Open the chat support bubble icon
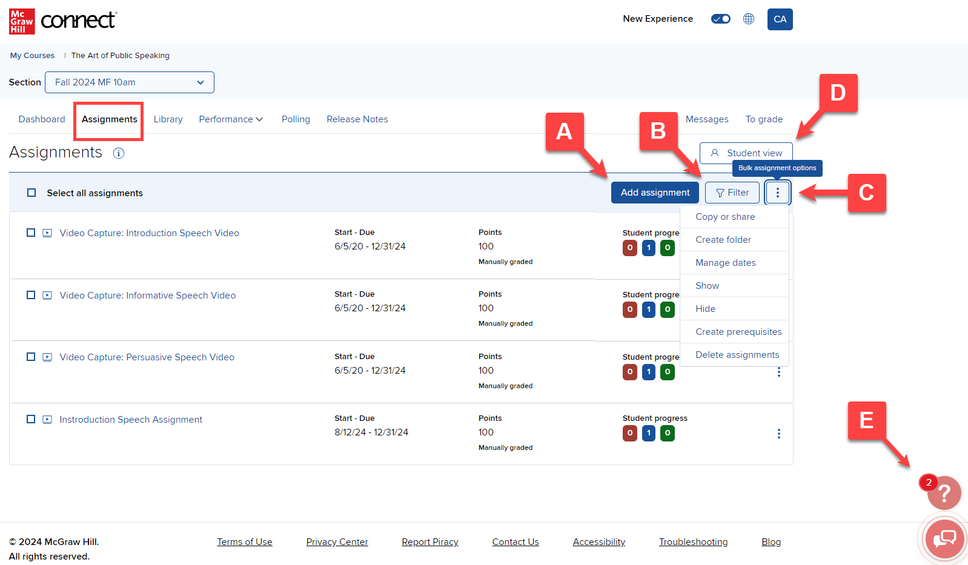Screen dimensions: 968x565 [944, 538]
